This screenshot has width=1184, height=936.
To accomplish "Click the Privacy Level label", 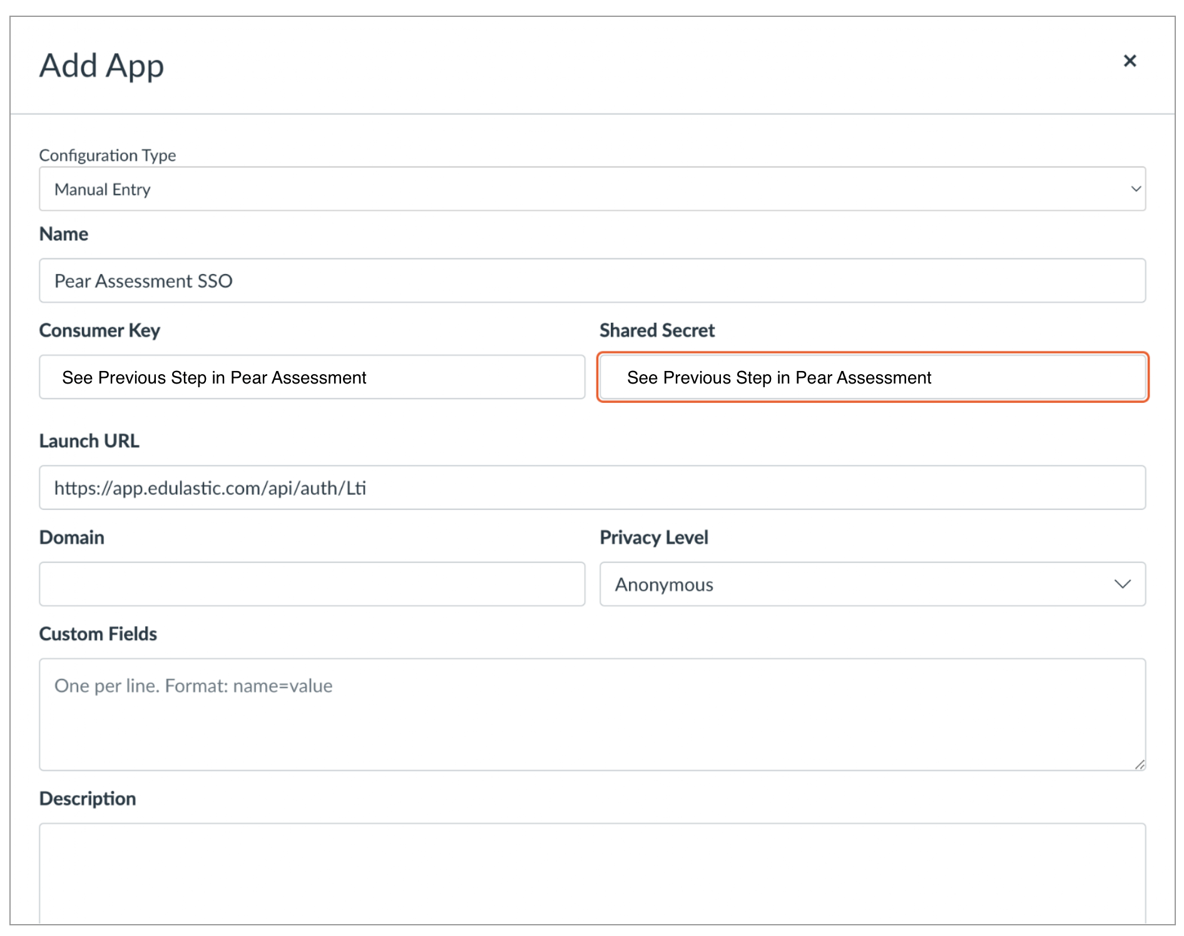I will point(654,537).
